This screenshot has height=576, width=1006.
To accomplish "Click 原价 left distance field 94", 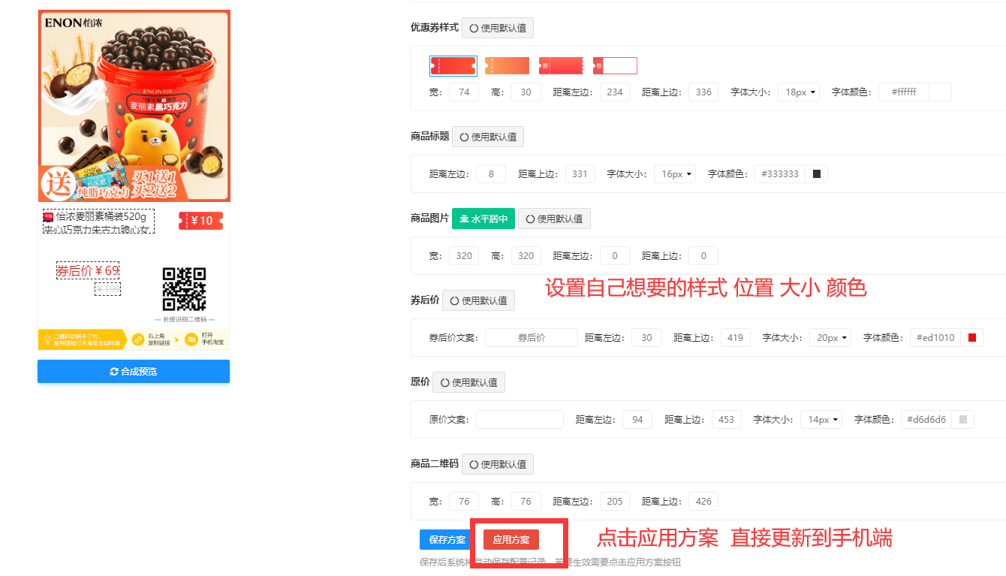I will pos(637,420).
